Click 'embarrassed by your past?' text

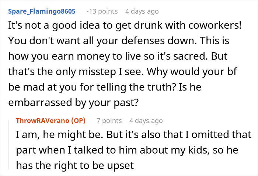[73, 102]
